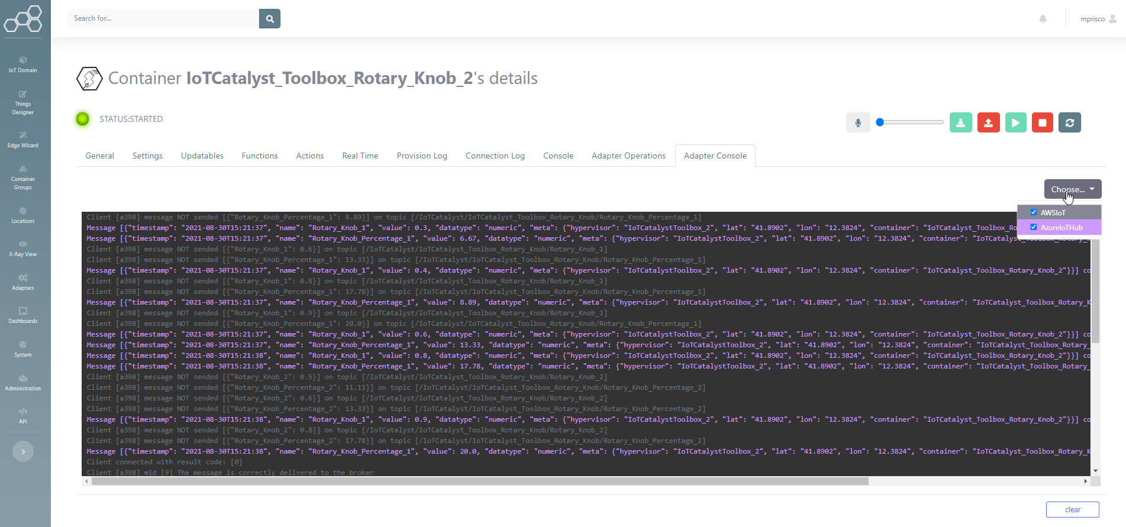Click the search magnifier button

tap(270, 18)
